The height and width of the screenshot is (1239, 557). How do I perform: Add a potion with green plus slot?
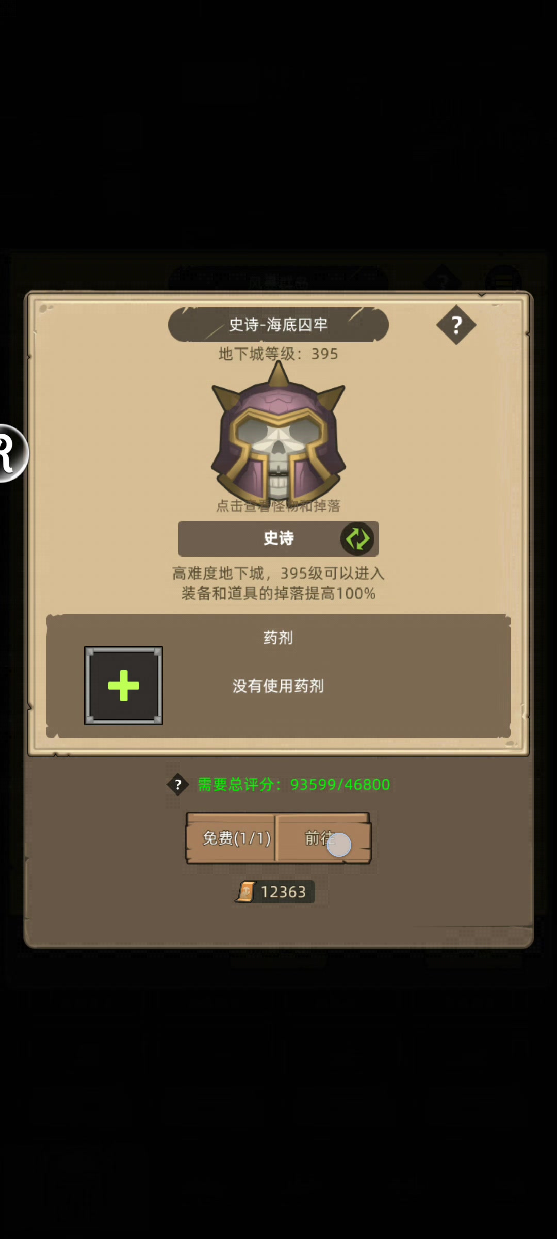point(123,686)
